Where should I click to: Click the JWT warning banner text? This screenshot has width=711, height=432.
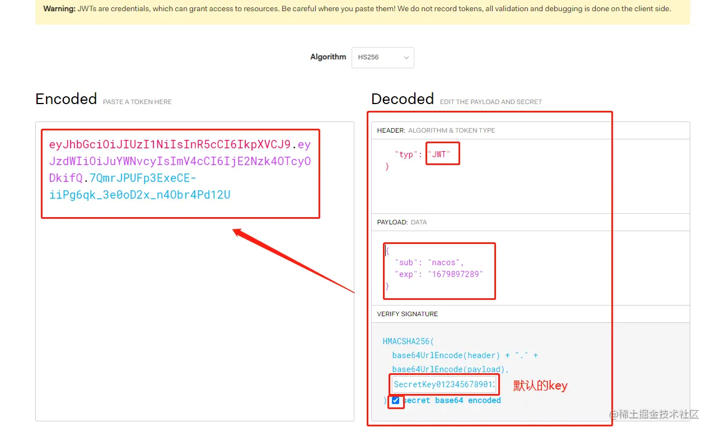pyautogui.click(x=357, y=9)
